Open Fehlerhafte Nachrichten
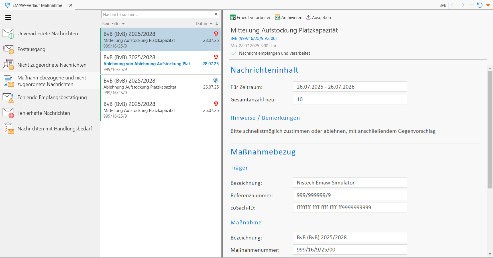 pyautogui.click(x=50, y=113)
